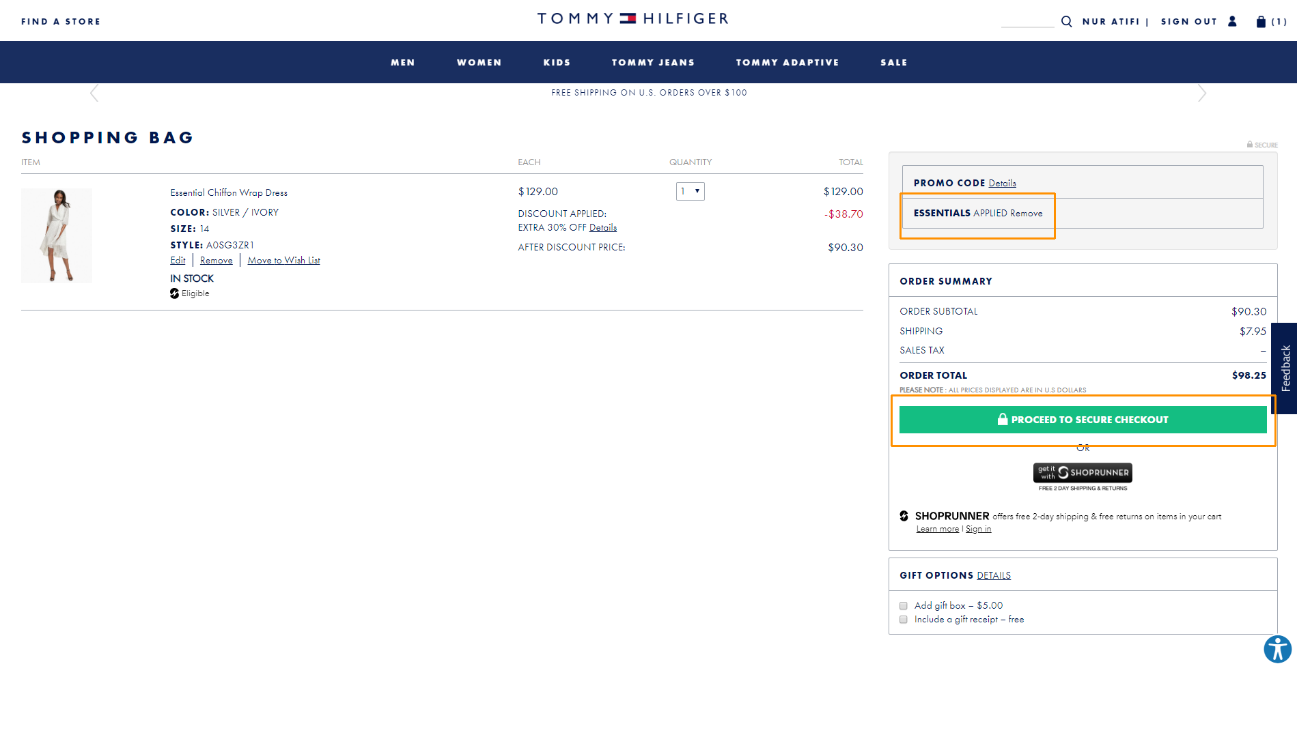Screen dimensions: 1297x737
Task: Check Include a gift receipt option
Action: point(904,620)
